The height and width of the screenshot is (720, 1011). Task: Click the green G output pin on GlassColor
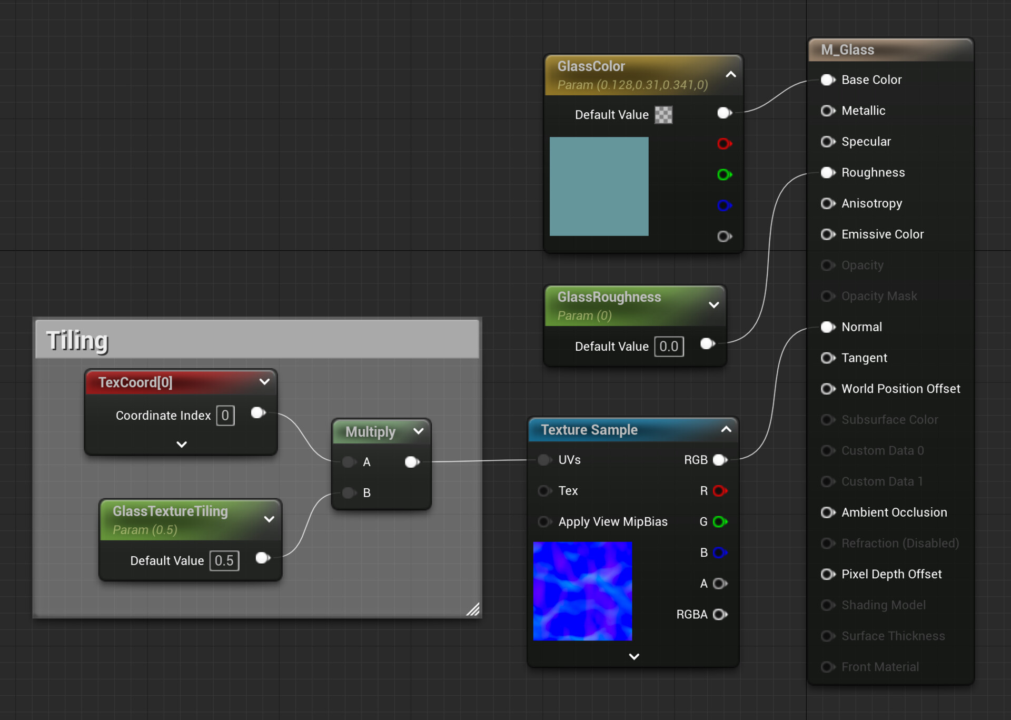coord(724,174)
